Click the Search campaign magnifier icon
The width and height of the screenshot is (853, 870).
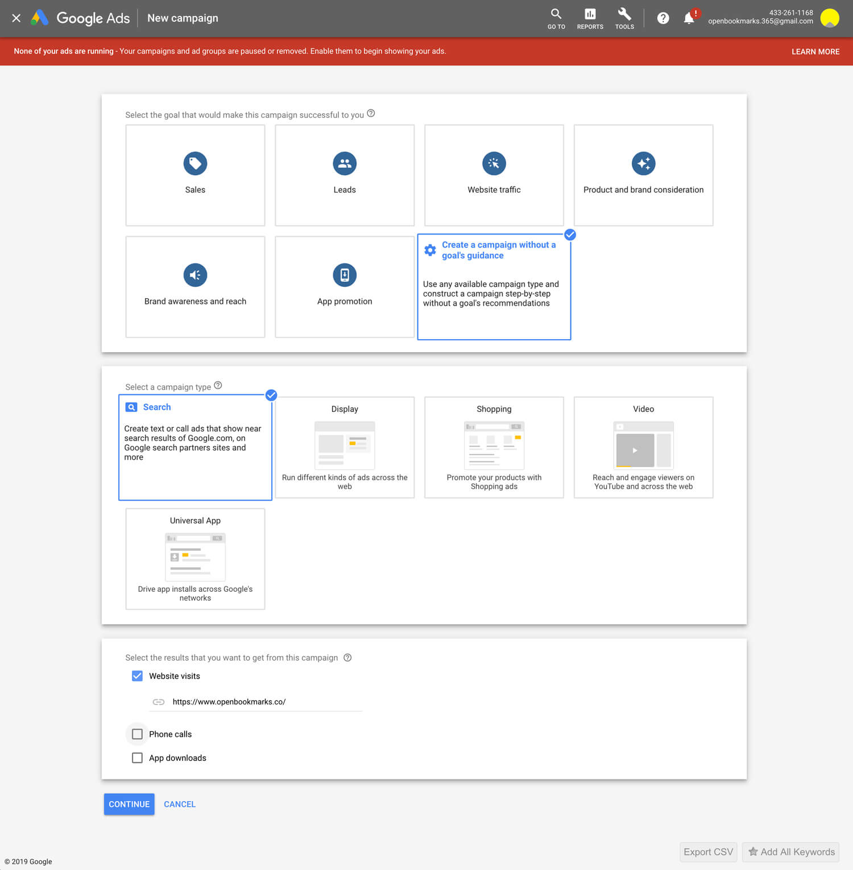click(x=131, y=407)
